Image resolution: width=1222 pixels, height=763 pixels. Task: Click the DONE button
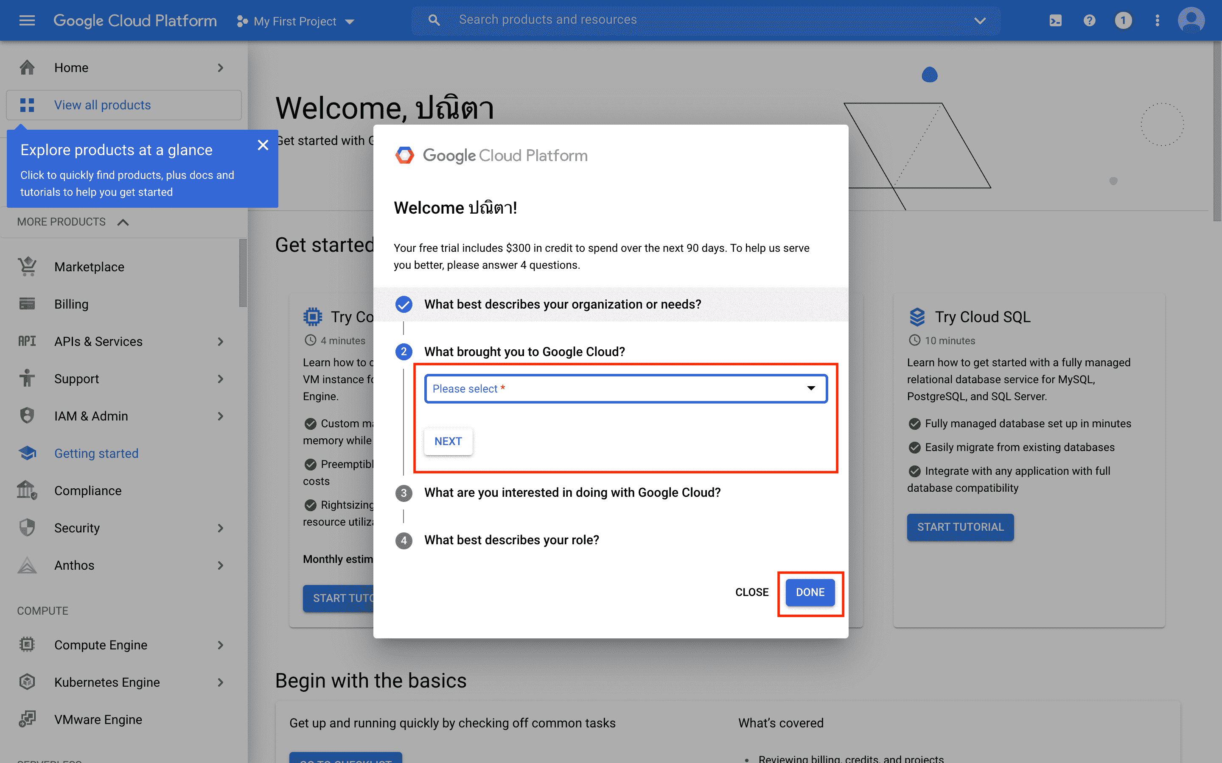[x=810, y=592]
